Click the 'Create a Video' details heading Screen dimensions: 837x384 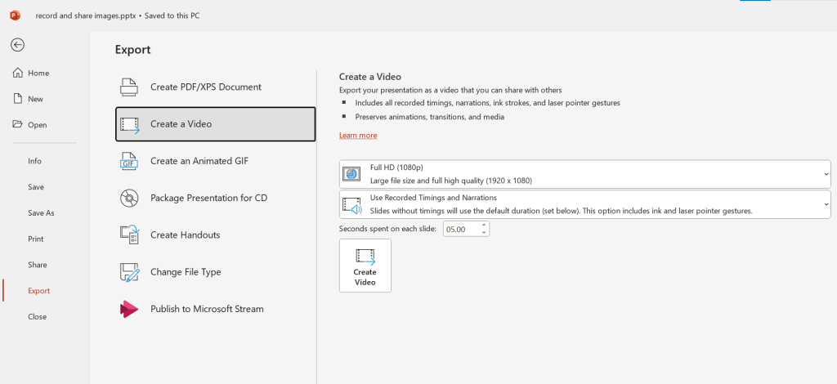tap(370, 77)
